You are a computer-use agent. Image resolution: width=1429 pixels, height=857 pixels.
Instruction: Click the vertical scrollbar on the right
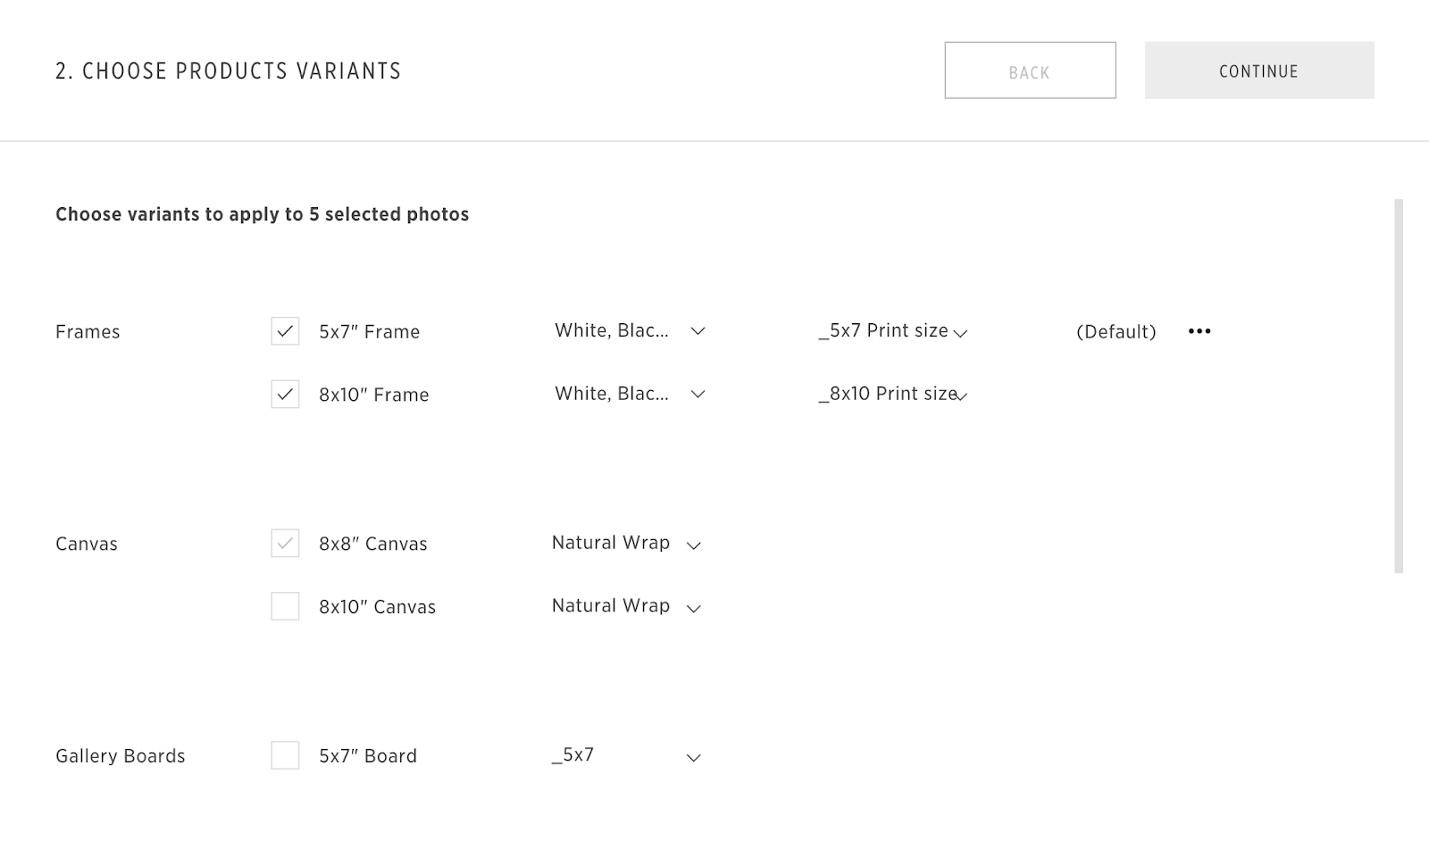pyautogui.click(x=1399, y=386)
